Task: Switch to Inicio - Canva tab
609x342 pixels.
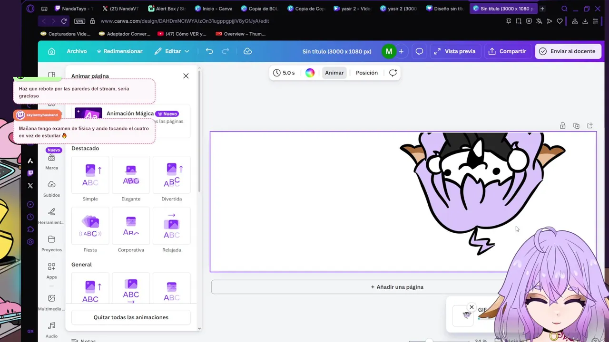Action: (213, 9)
